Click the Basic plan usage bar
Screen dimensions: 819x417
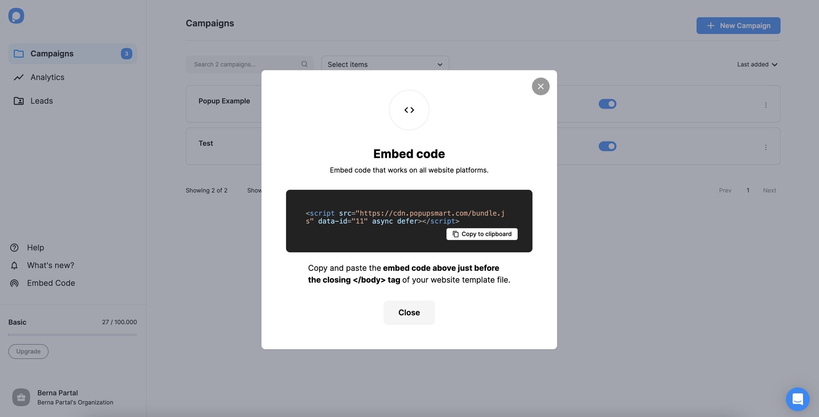tap(72, 335)
